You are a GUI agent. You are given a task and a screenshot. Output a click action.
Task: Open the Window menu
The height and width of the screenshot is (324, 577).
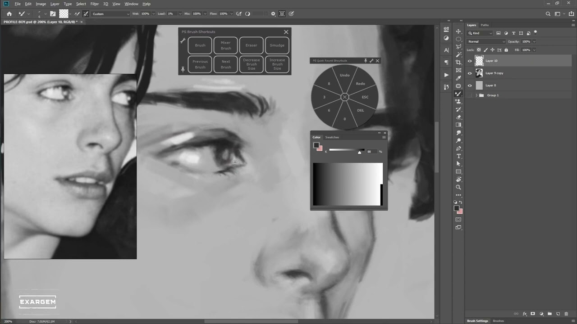click(131, 4)
